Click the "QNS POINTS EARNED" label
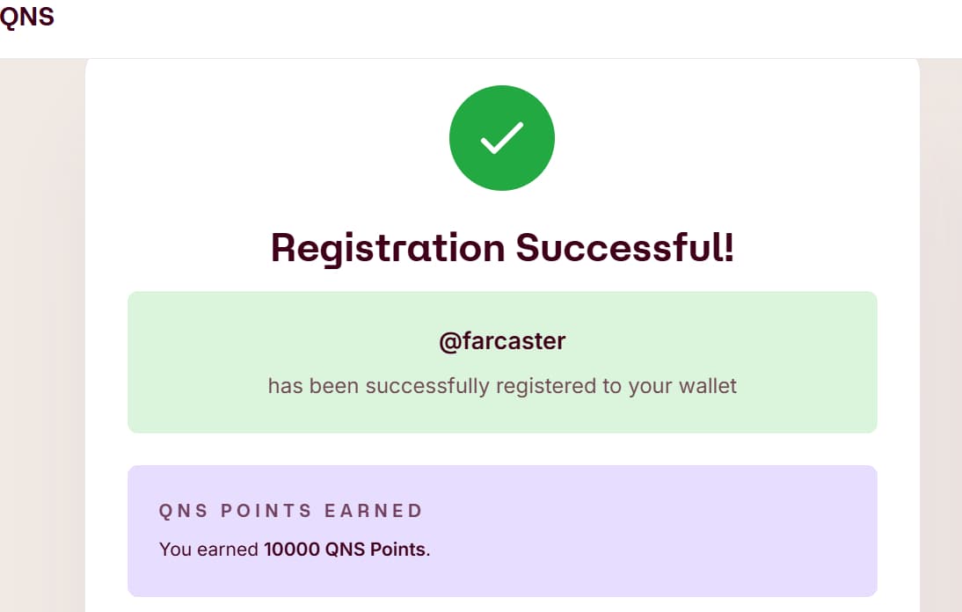The image size is (962, 612). click(x=291, y=511)
